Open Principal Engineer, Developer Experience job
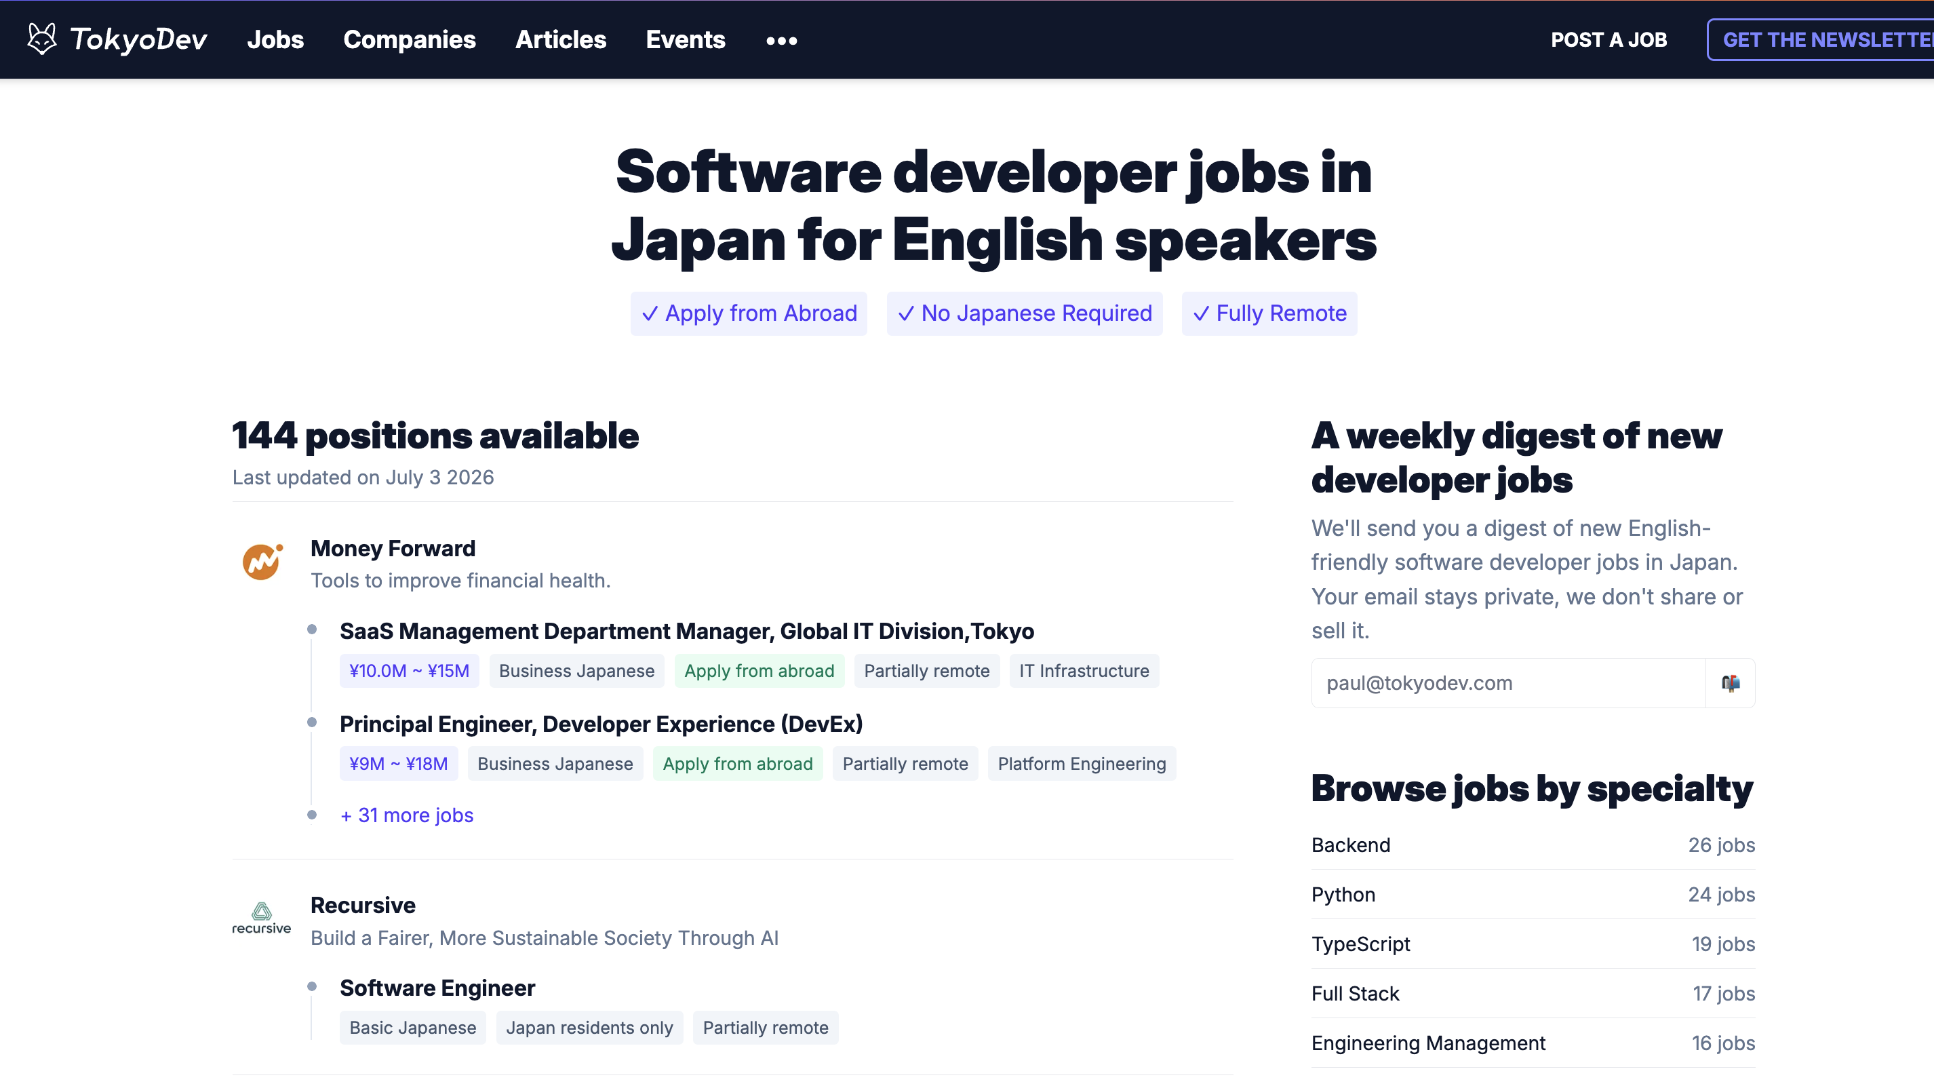 pyautogui.click(x=601, y=724)
